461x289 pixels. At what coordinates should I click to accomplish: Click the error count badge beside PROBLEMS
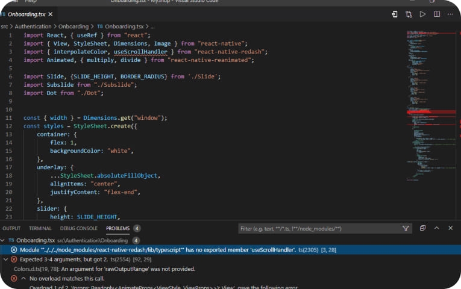coord(137,228)
